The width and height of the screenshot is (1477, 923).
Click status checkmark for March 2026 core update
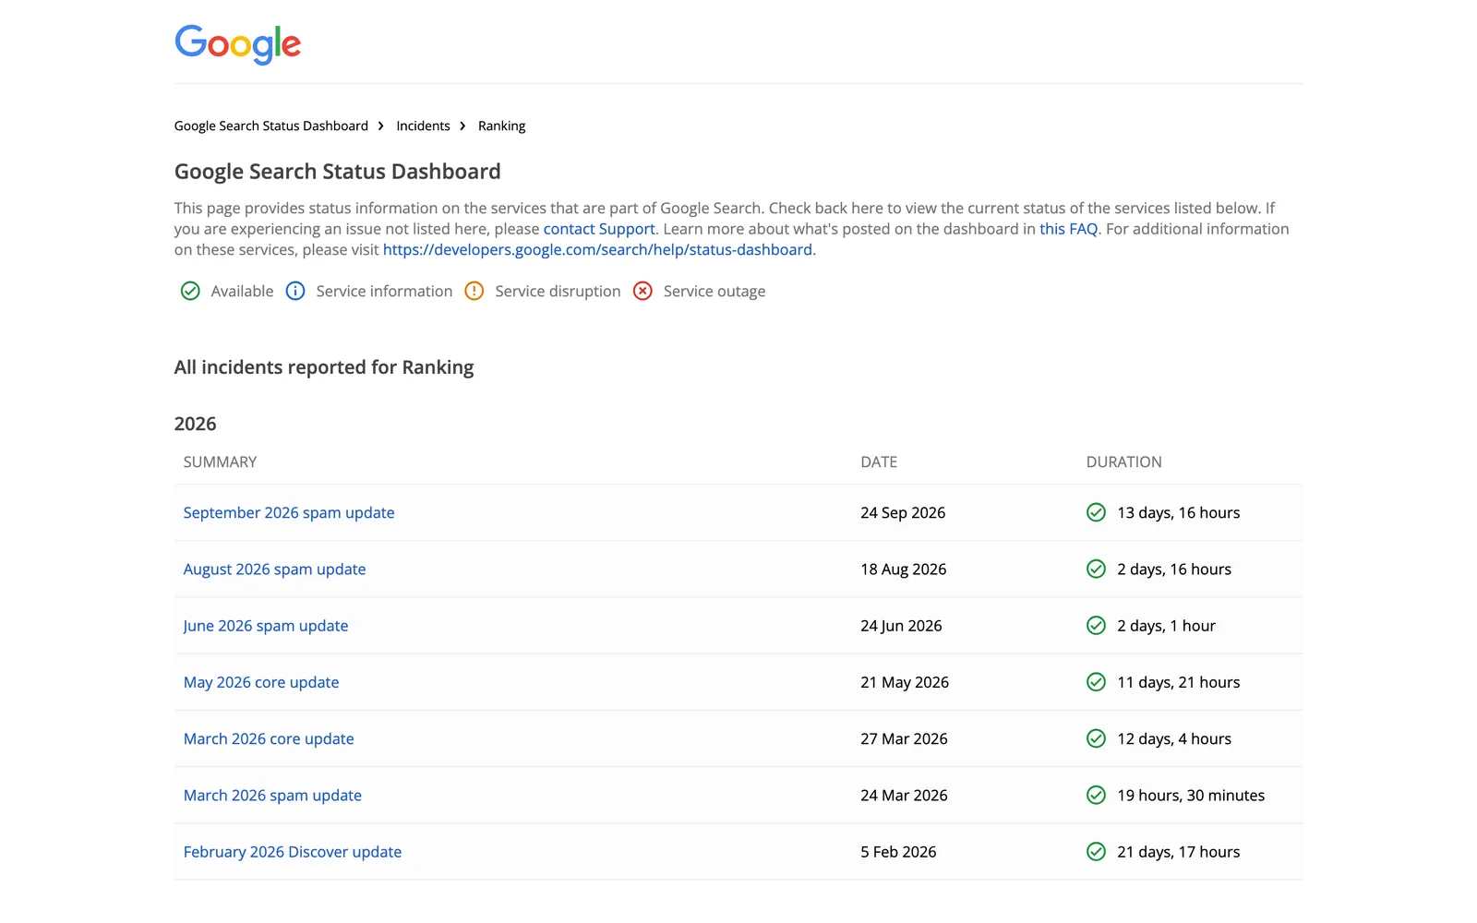coord(1096,738)
